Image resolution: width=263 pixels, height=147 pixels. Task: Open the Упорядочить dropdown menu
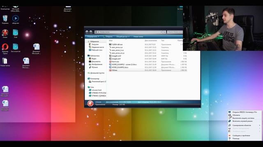point(93,36)
